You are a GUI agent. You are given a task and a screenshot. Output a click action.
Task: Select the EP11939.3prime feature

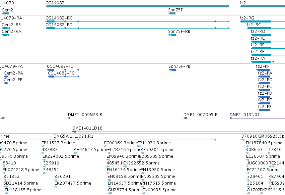click(139, 146)
